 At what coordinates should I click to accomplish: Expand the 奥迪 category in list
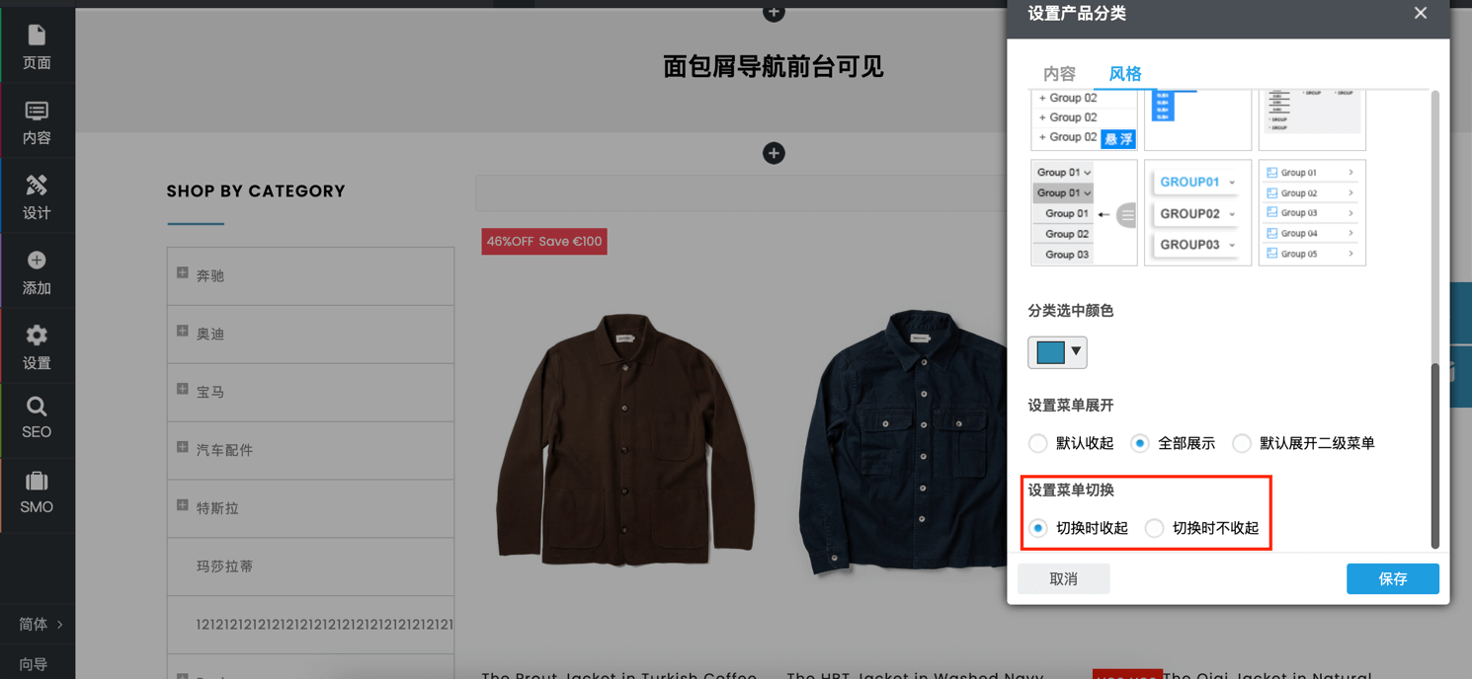183,332
